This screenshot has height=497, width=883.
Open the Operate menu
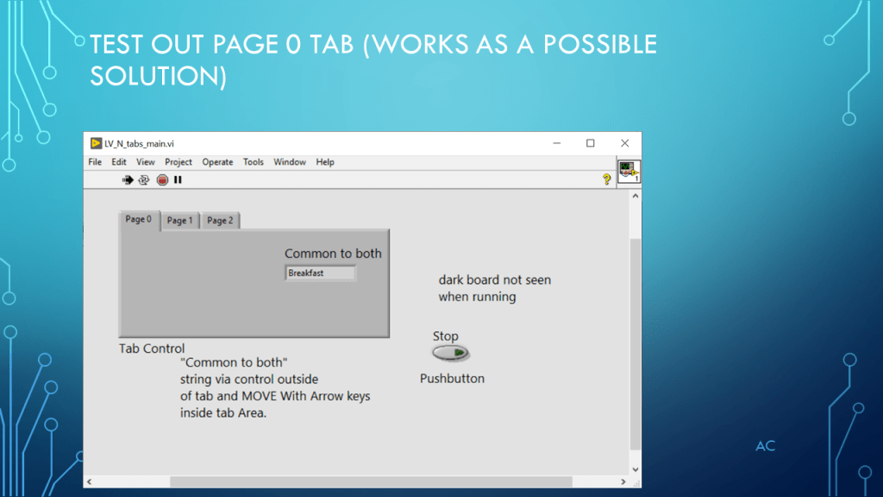coord(217,162)
